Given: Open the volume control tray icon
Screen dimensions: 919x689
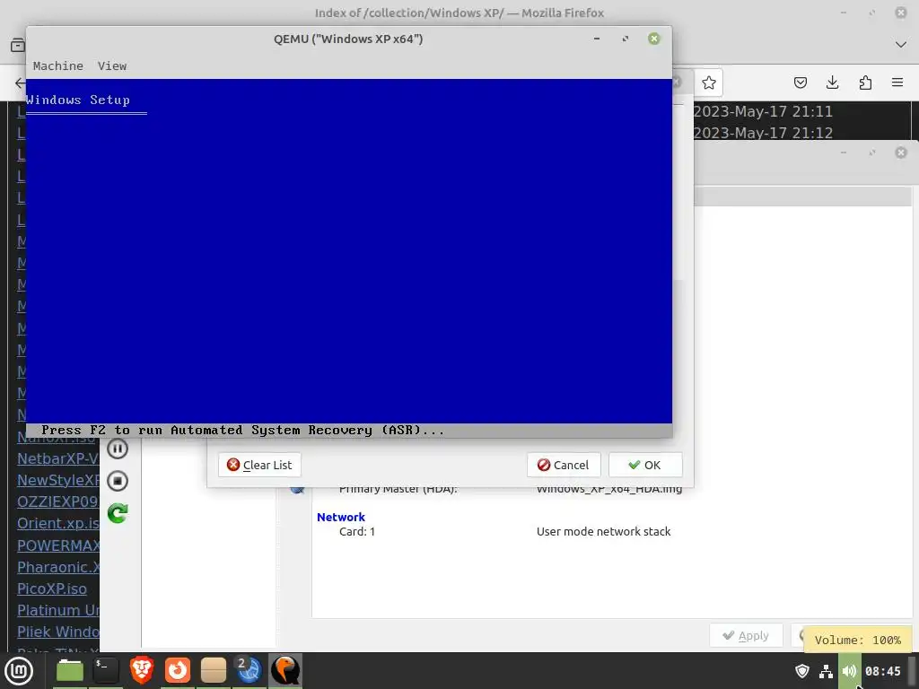Looking at the screenshot, I should [849, 671].
